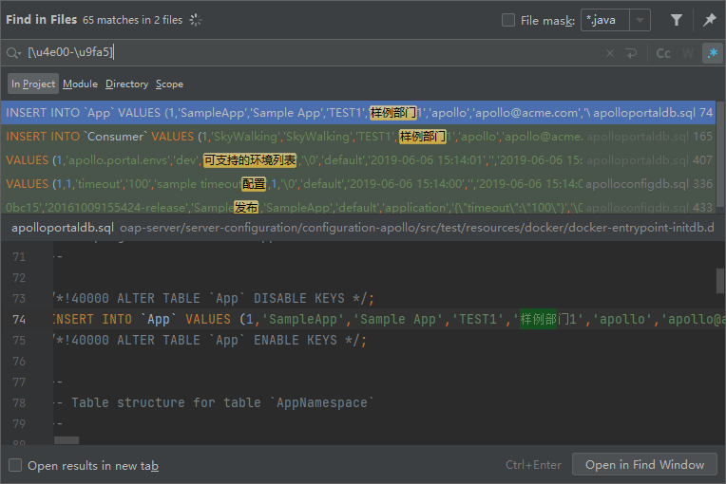Check Open results in new tab
The height and width of the screenshot is (484, 726).
(x=15, y=465)
